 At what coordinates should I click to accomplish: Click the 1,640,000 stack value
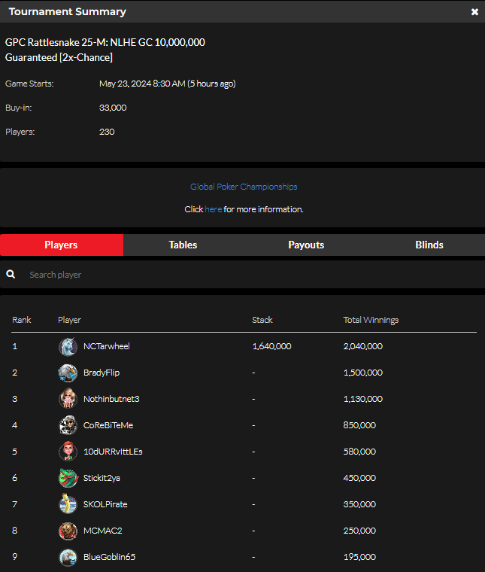pyautogui.click(x=272, y=346)
